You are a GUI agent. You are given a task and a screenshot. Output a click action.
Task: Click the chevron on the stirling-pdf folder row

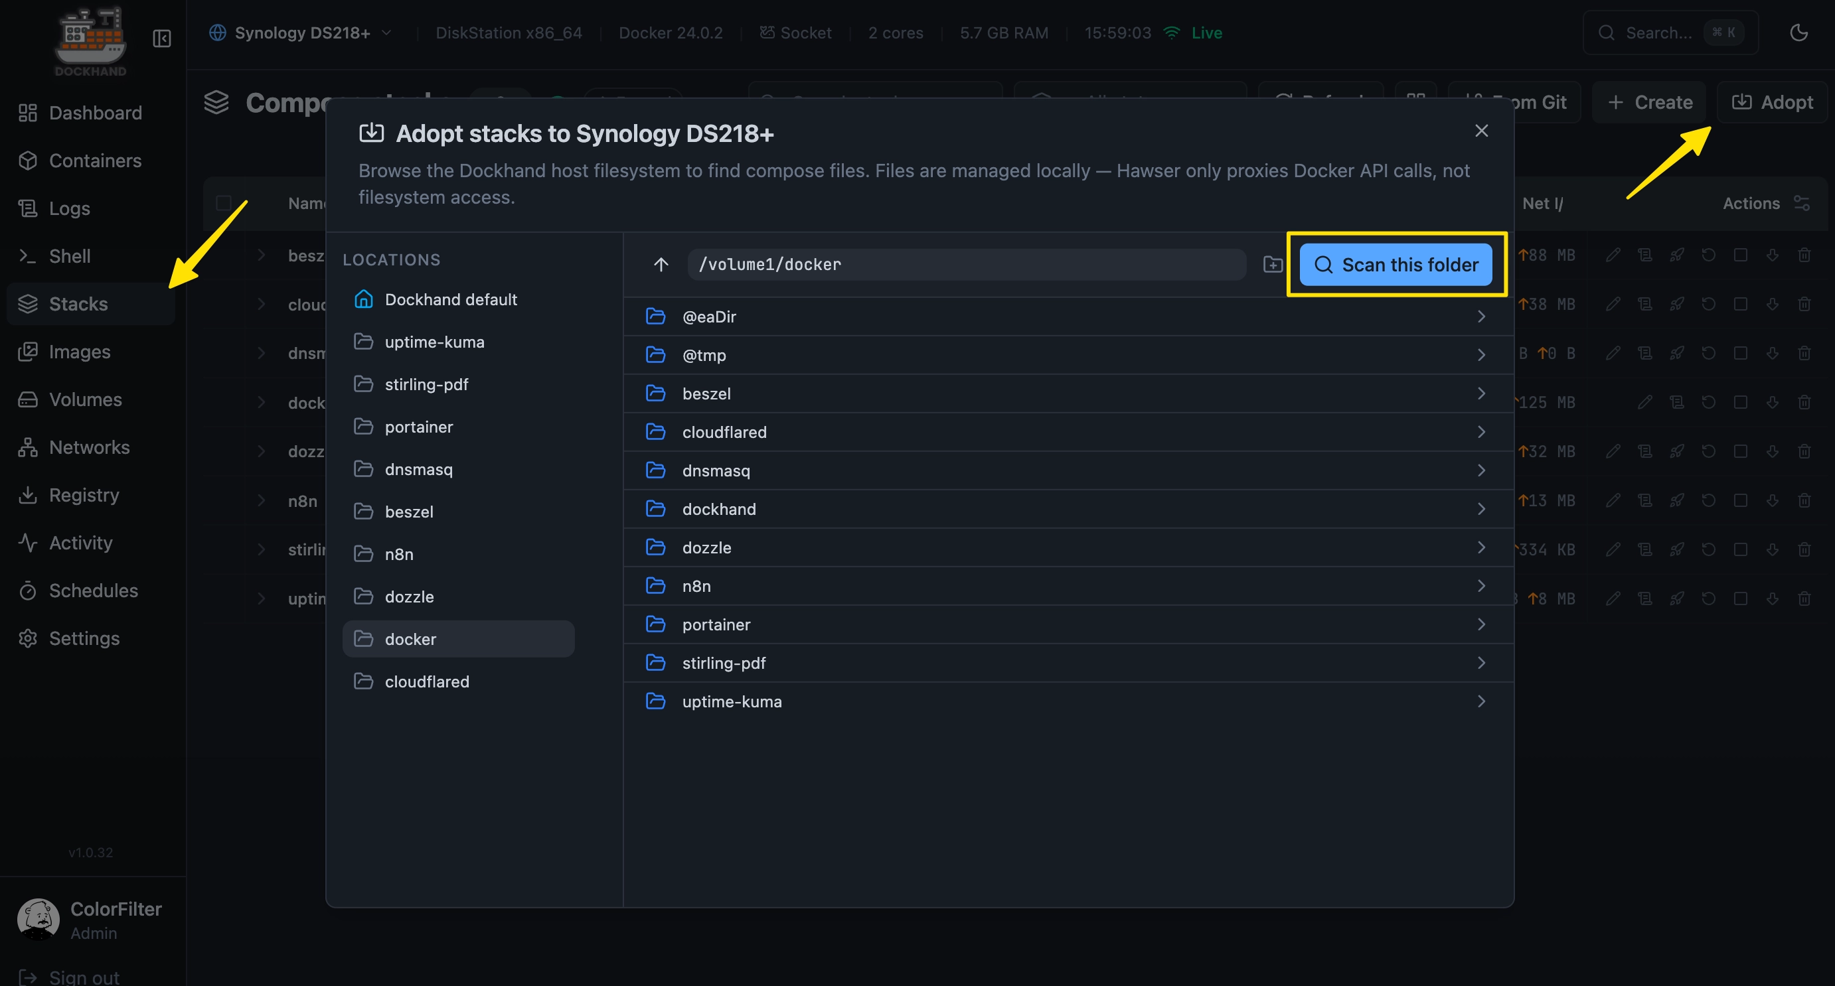pos(1481,663)
